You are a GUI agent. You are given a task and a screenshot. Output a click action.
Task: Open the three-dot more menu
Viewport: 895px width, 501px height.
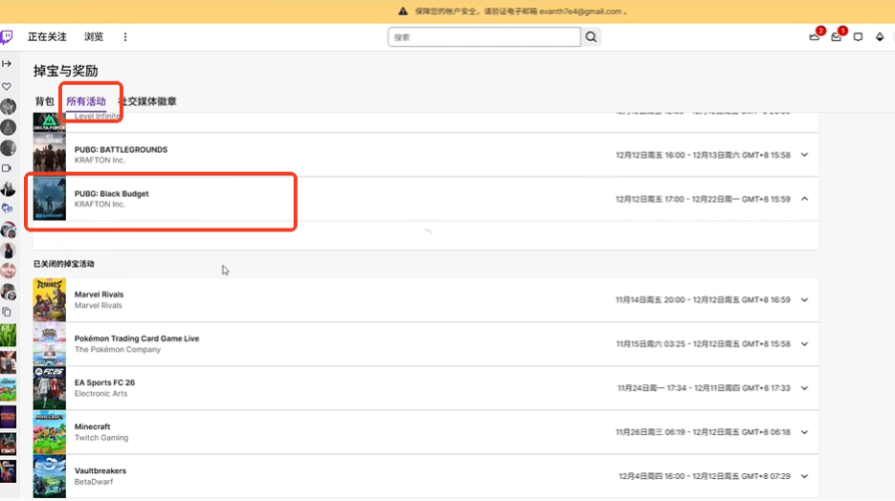pyautogui.click(x=125, y=37)
